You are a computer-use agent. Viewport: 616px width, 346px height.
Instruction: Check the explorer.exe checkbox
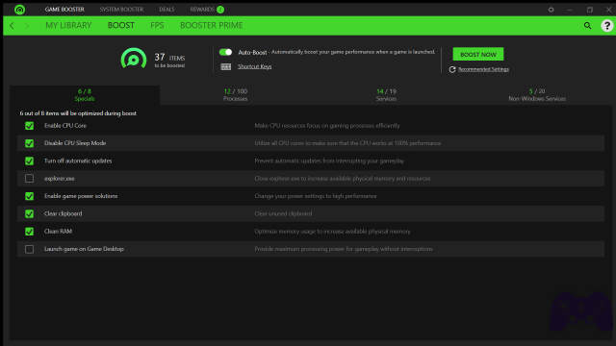point(30,179)
